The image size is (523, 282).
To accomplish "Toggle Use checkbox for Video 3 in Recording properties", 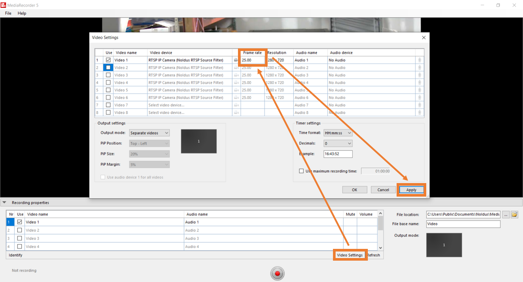I will (x=19, y=238).
